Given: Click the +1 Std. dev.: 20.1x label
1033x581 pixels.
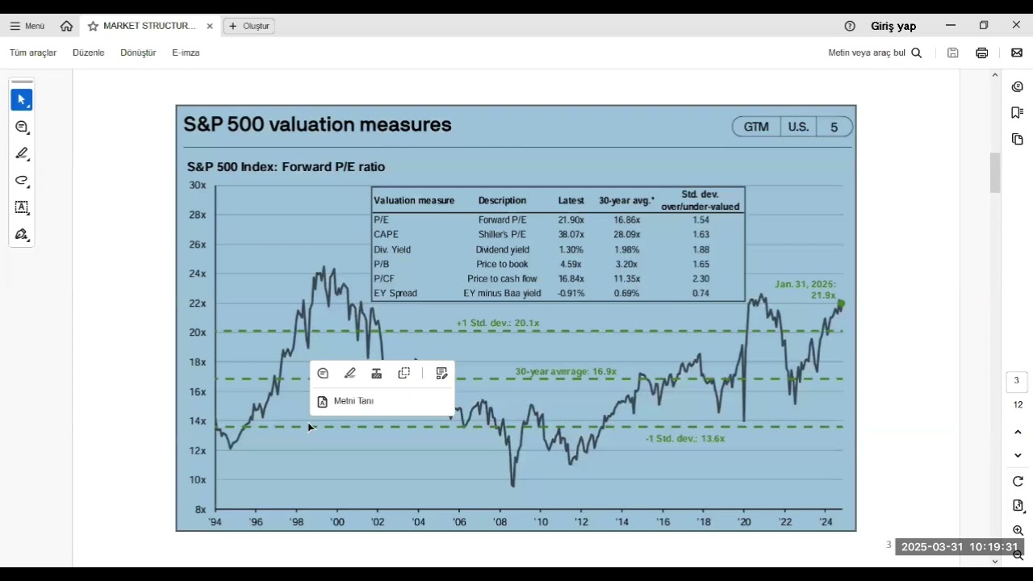Looking at the screenshot, I should click(498, 324).
